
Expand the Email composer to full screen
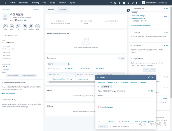coord(149,77)
